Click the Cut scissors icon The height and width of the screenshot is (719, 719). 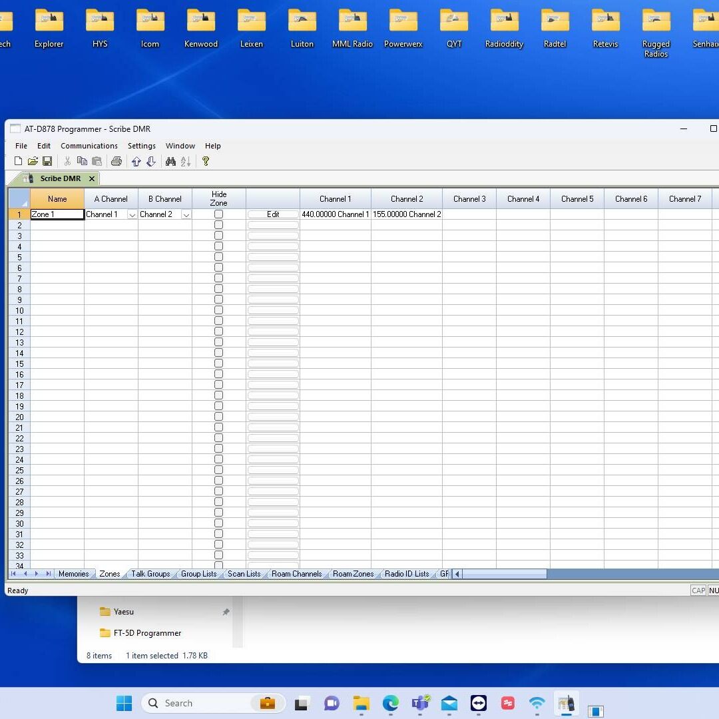click(67, 161)
